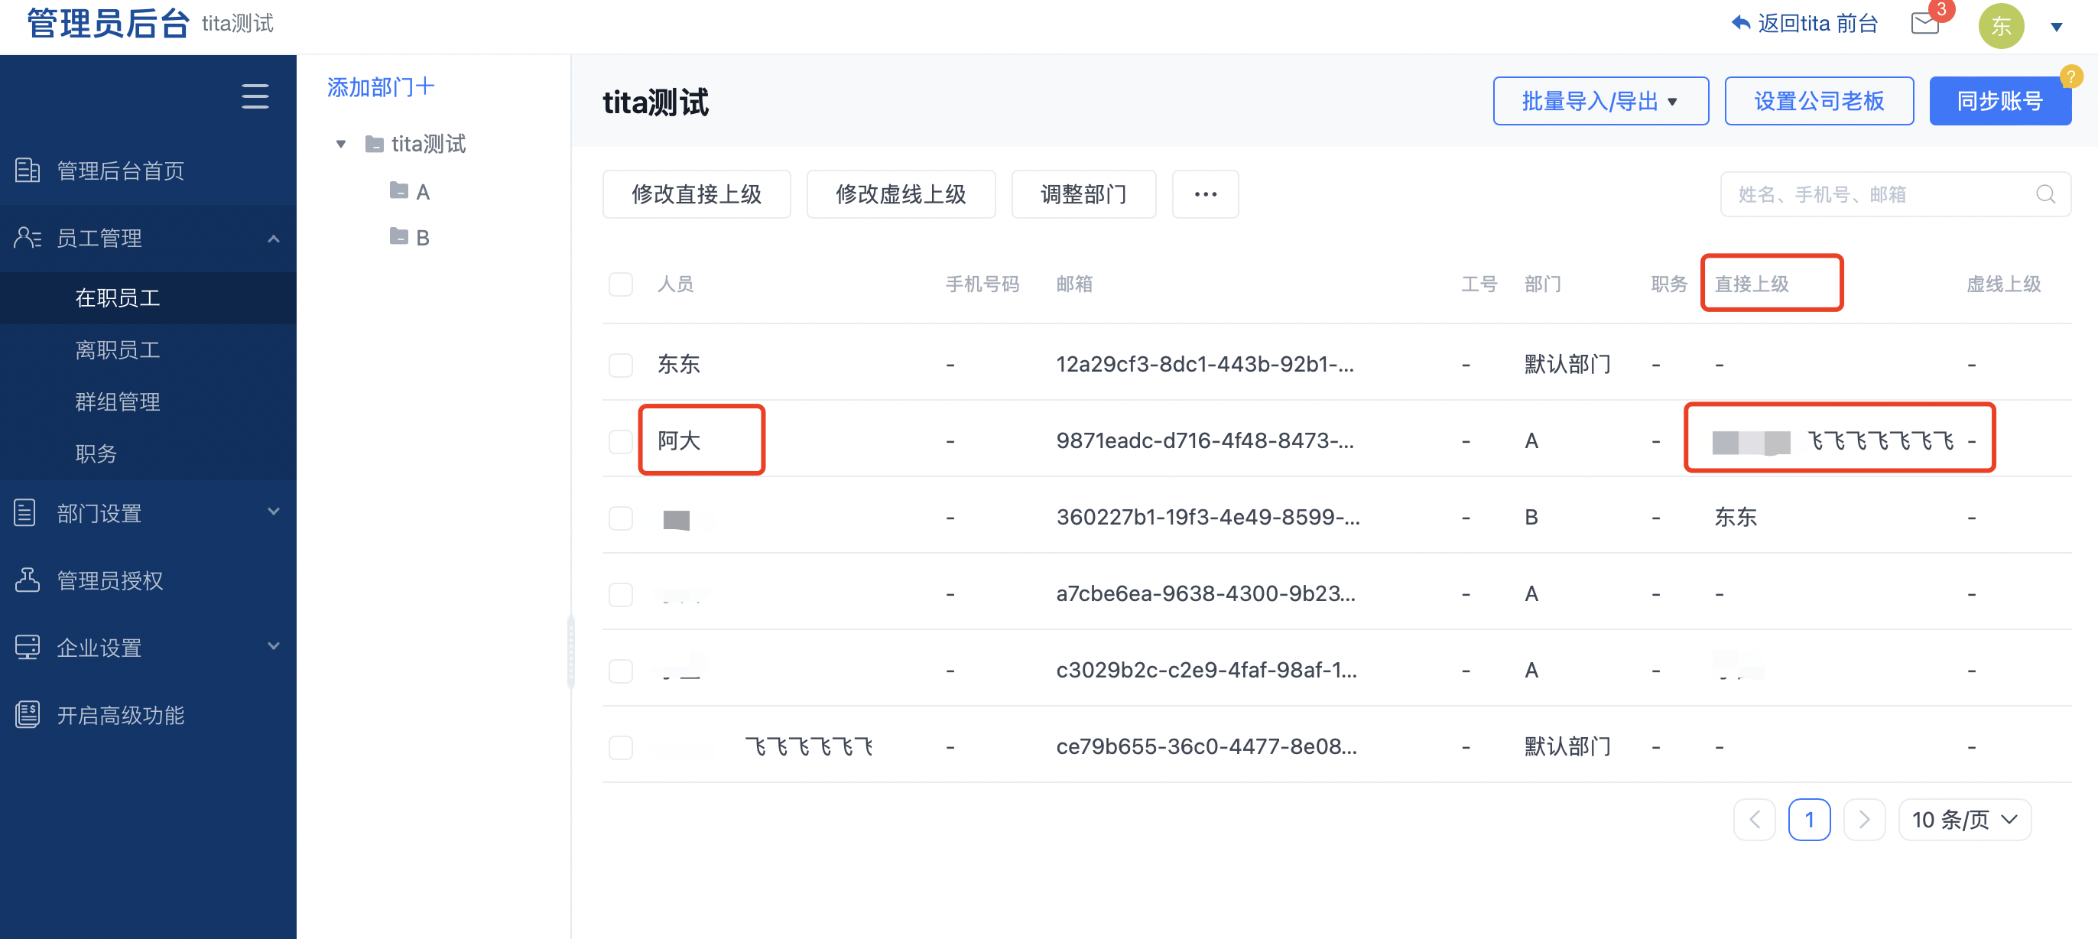Click the 同步账号 button
Viewport: 2098px width, 939px height.
point(1999,101)
